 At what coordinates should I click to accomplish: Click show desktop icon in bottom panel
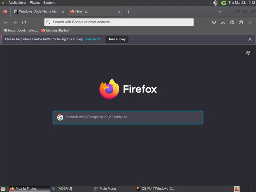tap(3, 189)
